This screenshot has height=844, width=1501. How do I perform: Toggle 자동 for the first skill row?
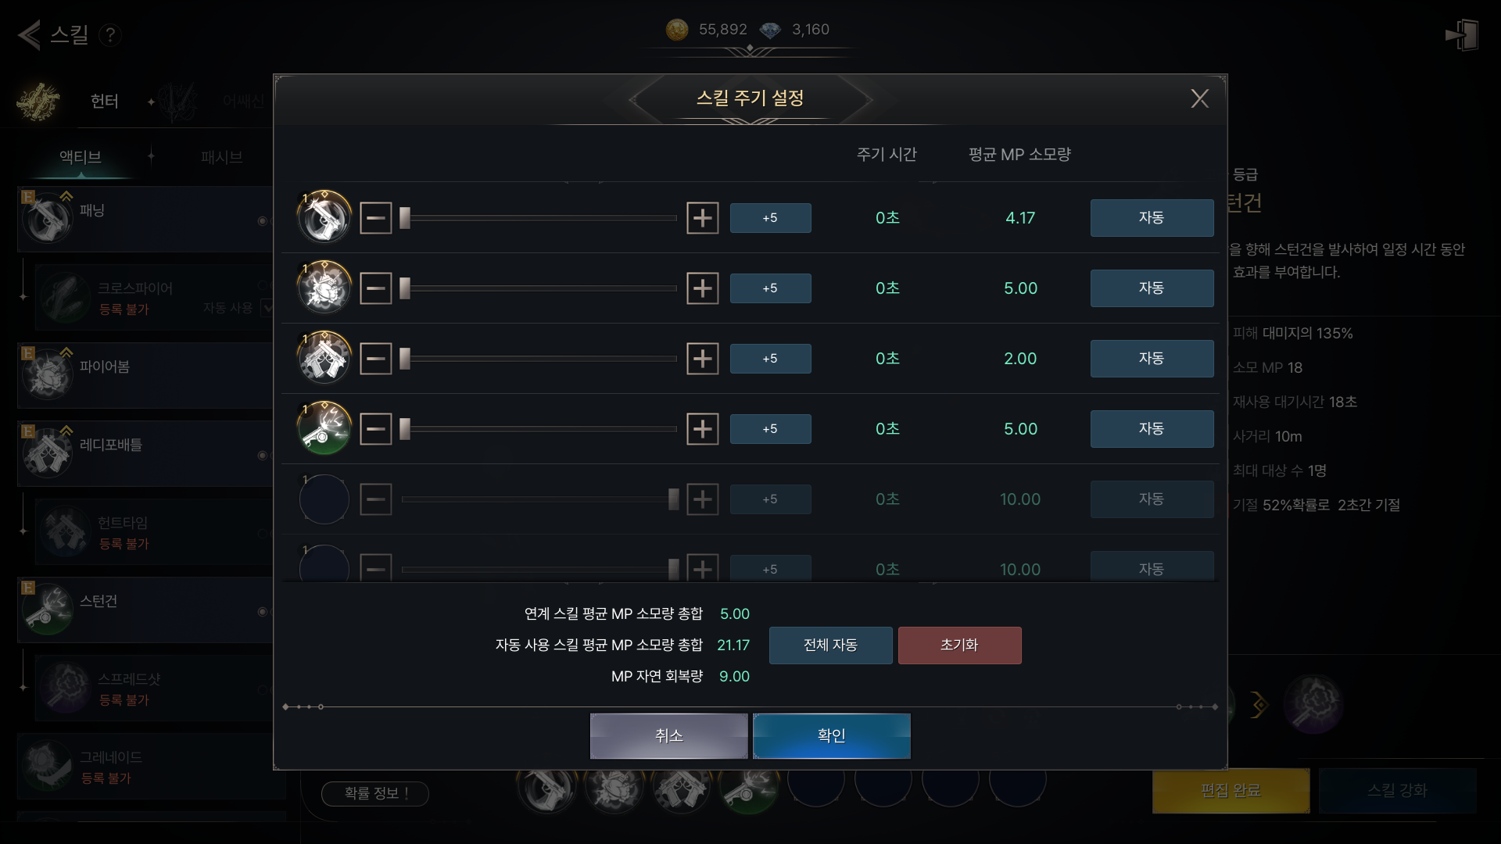pos(1152,218)
